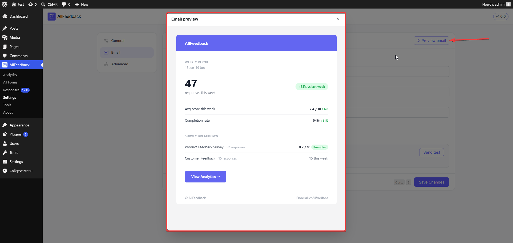Click the '© AllFeedback' footer text
Screen dimensions: 513x243
tap(195, 198)
